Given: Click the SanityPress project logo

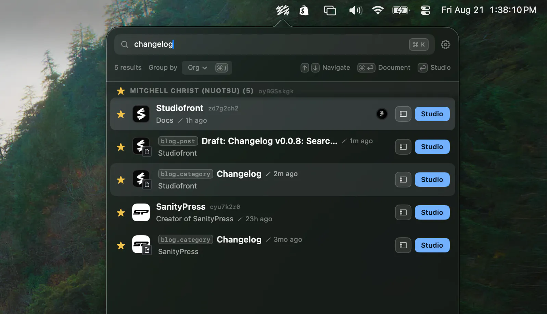Looking at the screenshot, I should 141,212.
